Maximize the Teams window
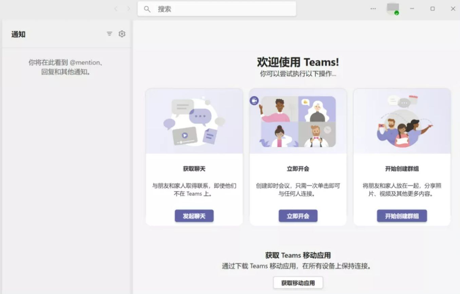460x294 pixels. pyautogui.click(x=433, y=9)
